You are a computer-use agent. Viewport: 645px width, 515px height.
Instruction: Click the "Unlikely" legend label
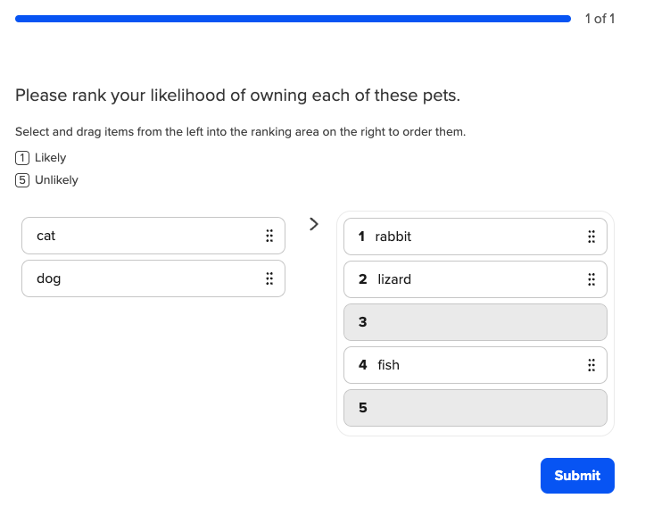56,180
